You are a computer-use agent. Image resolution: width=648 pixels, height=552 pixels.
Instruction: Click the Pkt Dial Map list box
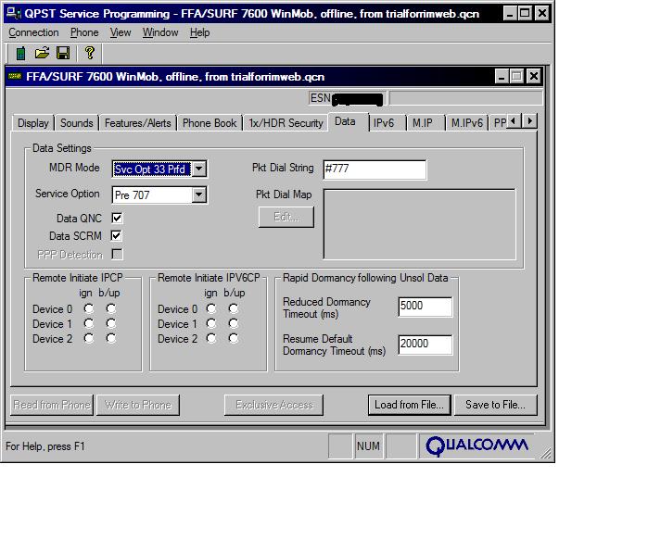pyautogui.click(x=419, y=224)
